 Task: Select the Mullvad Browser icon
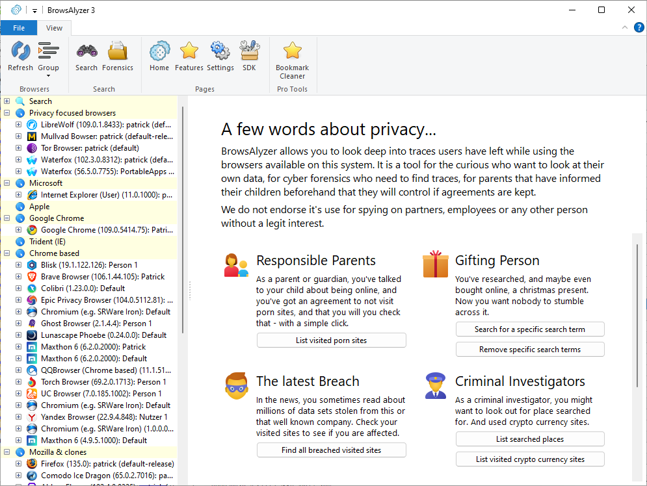(x=32, y=136)
